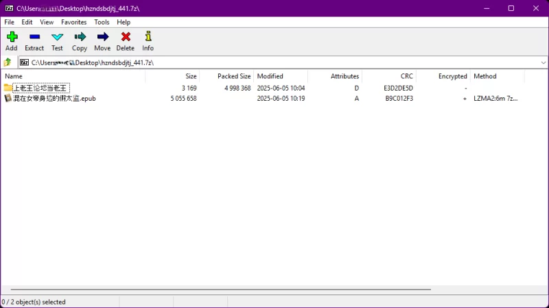
Task: Open the Favorites menu
Action: [x=73, y=22]
